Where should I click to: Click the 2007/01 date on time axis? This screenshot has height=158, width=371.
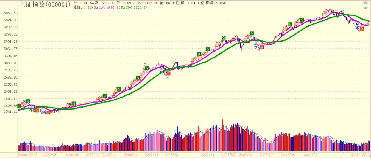click(x=152, y=154)
